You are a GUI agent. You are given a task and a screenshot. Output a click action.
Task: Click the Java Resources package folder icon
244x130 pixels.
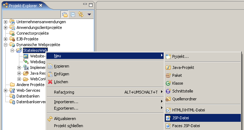click(x=26, y=73)
